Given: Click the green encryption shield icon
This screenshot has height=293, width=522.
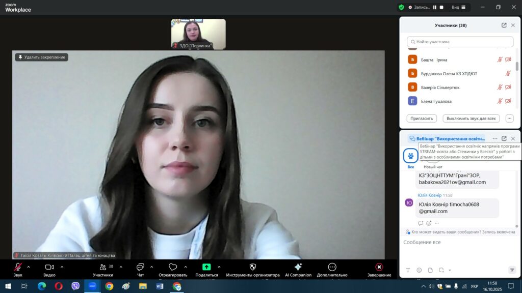Looking at the screenshot, I should pyautogui.click(x=402, y=7).
